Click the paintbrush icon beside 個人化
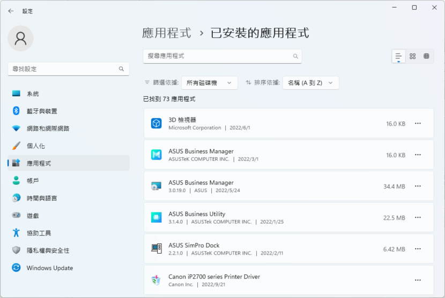Screen dimensions: 445x298 16,146
